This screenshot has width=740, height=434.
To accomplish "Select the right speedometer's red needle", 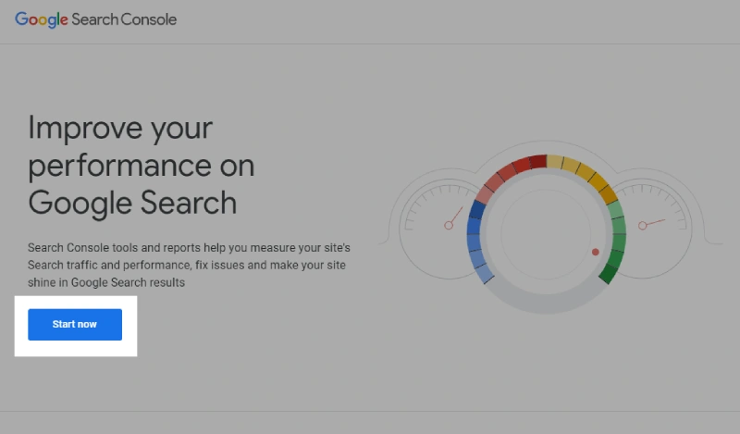I will tap(652, 223).
